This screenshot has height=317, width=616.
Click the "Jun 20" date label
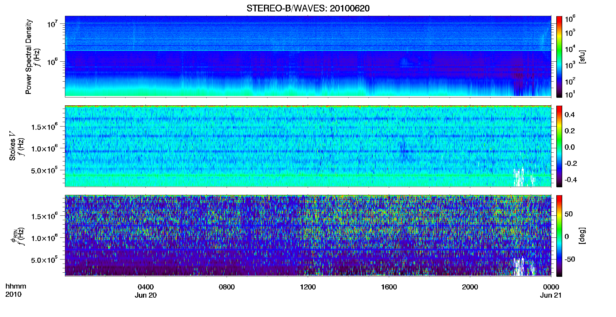146,295
